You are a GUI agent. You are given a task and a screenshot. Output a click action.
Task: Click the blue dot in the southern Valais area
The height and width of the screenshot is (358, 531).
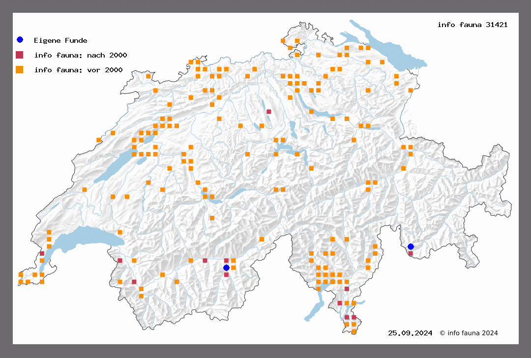click(226, 268)
